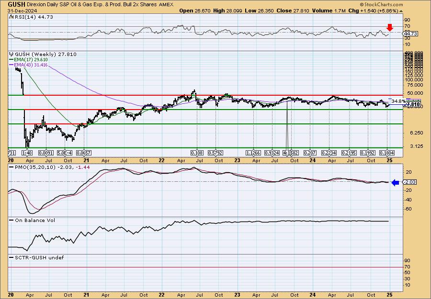
Task: Click the black dash before PMO(35,20,10)
Action: pos(11,167)
